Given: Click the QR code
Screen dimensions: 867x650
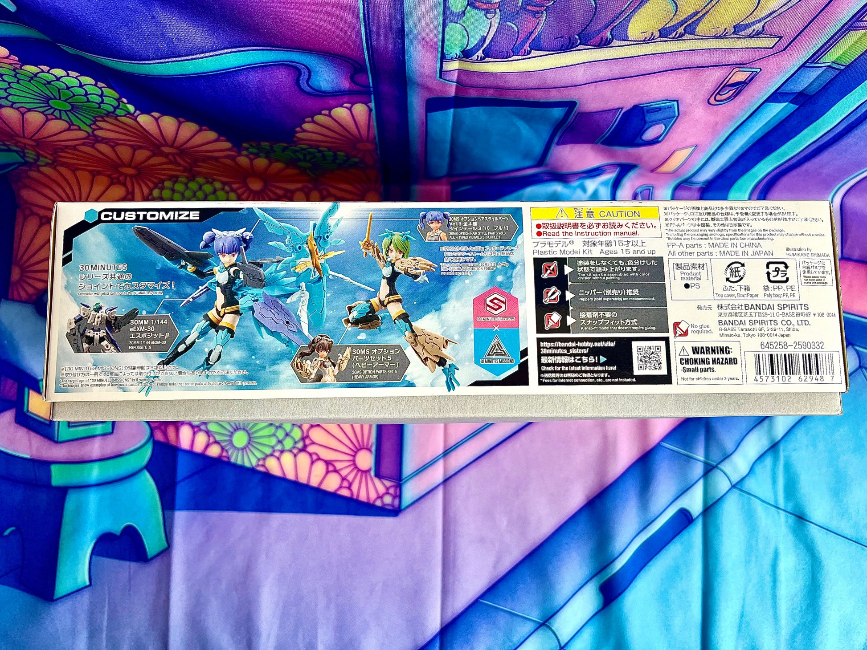Looking at the screenshot, I should click(649, 358).
